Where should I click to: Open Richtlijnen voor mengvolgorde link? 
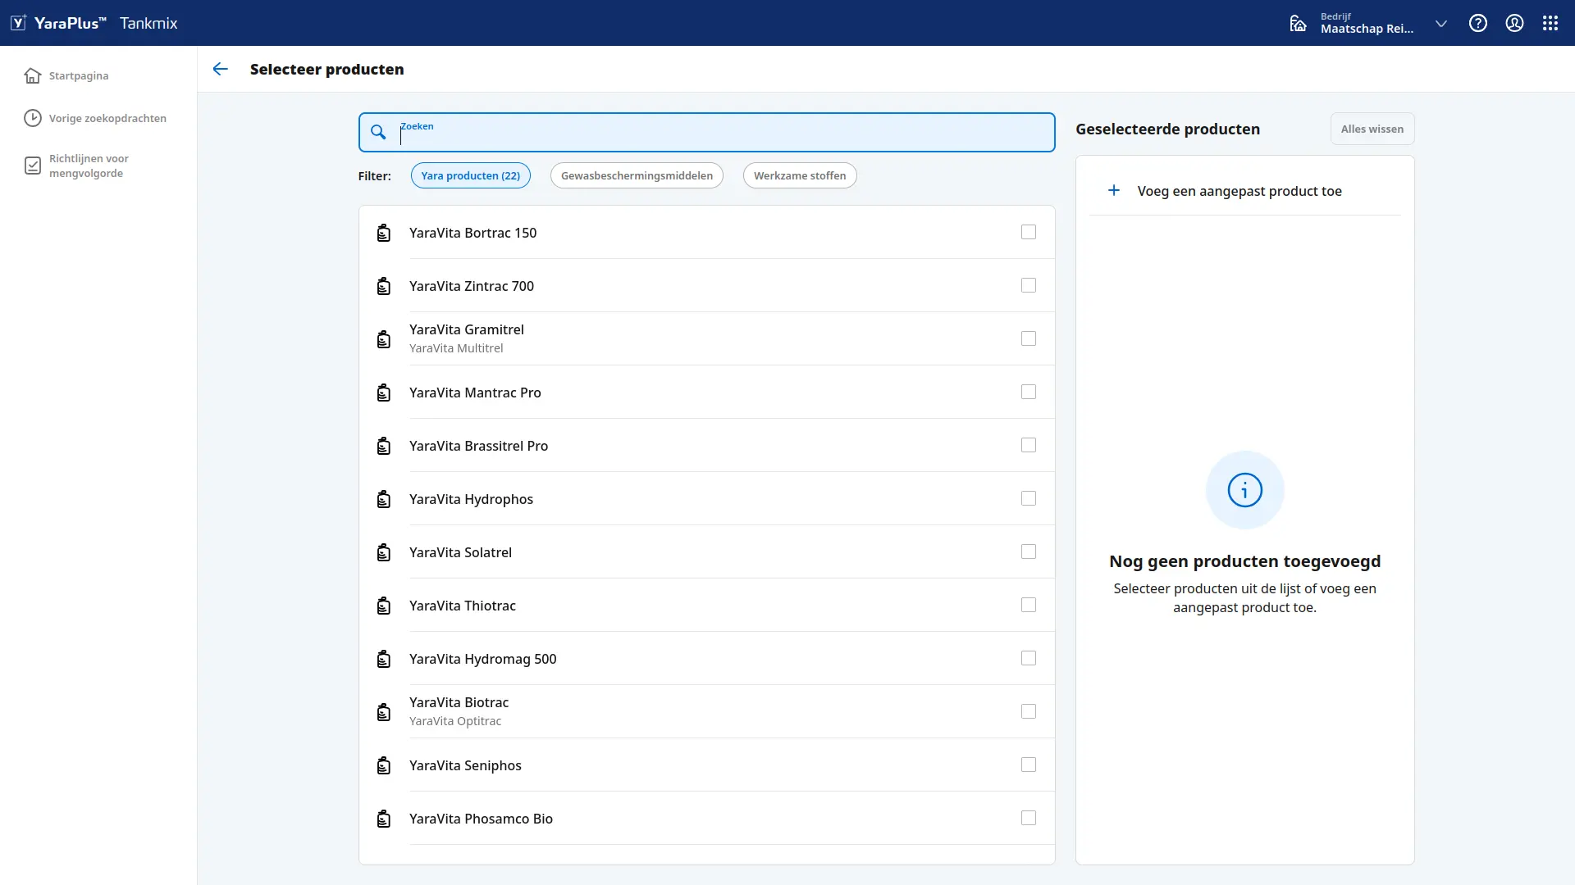pyautogui.click(x=89, y=166)
